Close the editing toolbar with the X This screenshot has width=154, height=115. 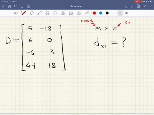click(145, 6)
